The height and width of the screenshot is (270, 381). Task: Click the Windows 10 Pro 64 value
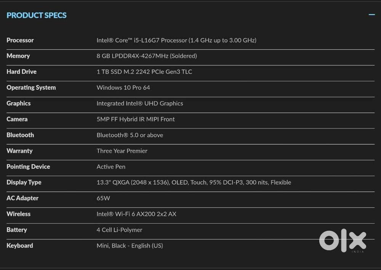tap(123, 87)
